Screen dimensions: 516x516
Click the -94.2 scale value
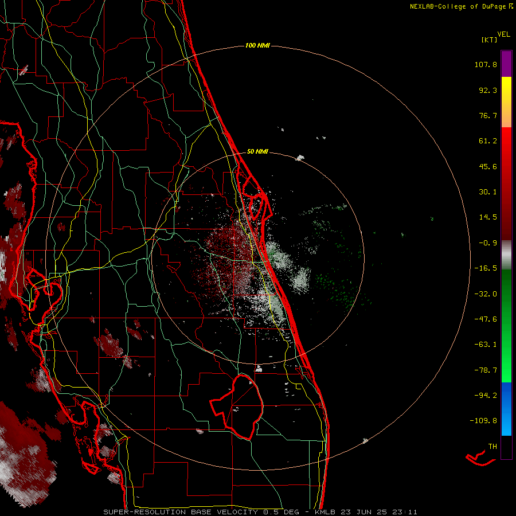click(x=486, y=396)
